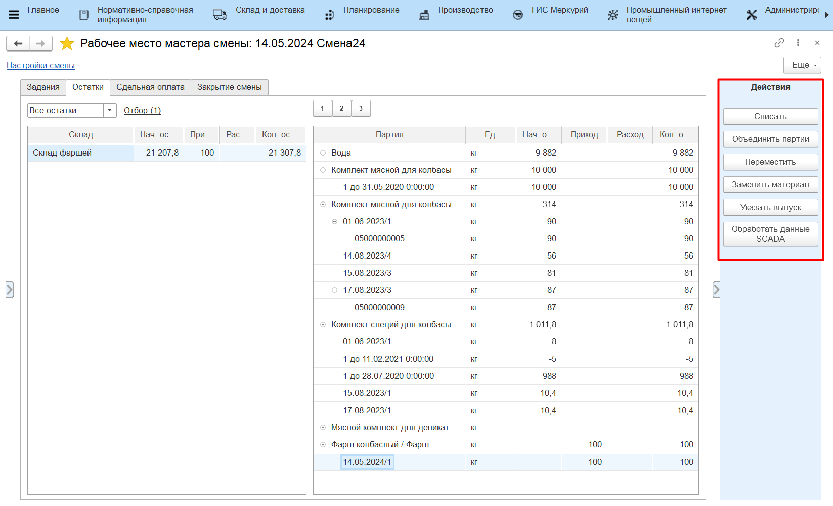Viewport: 833px width, 506px height.
Task: Open the Все остатки dropdown
Action: (110, 110)
